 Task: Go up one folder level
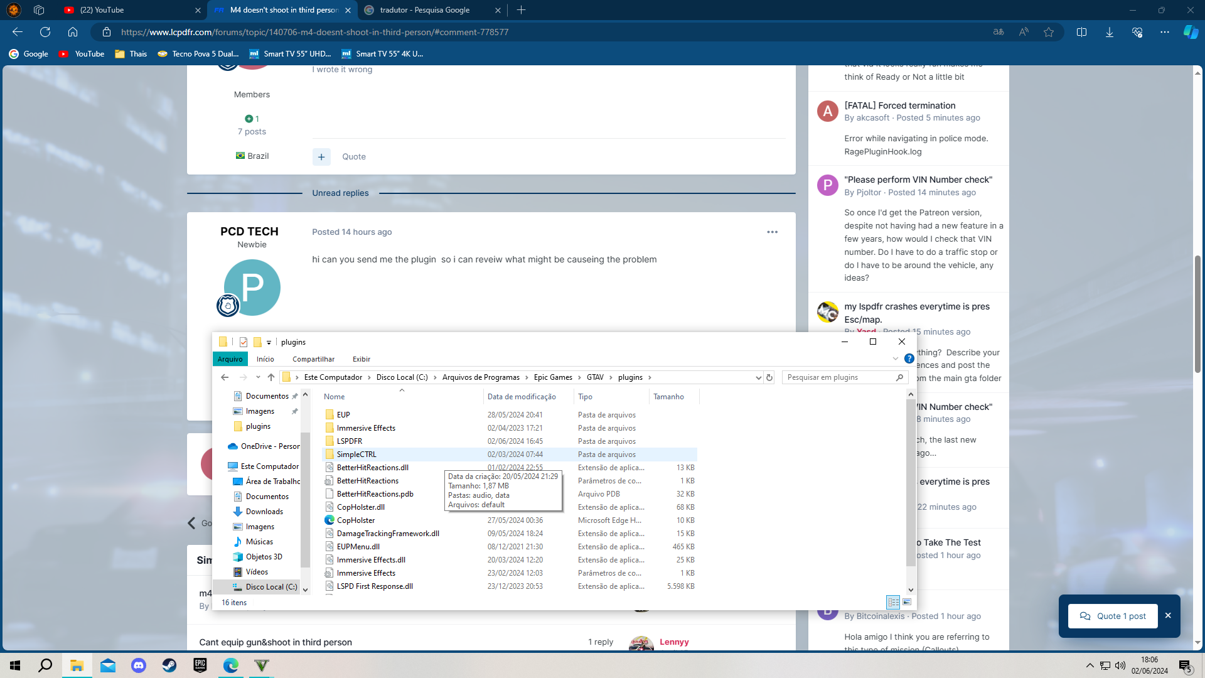point(271,377)
